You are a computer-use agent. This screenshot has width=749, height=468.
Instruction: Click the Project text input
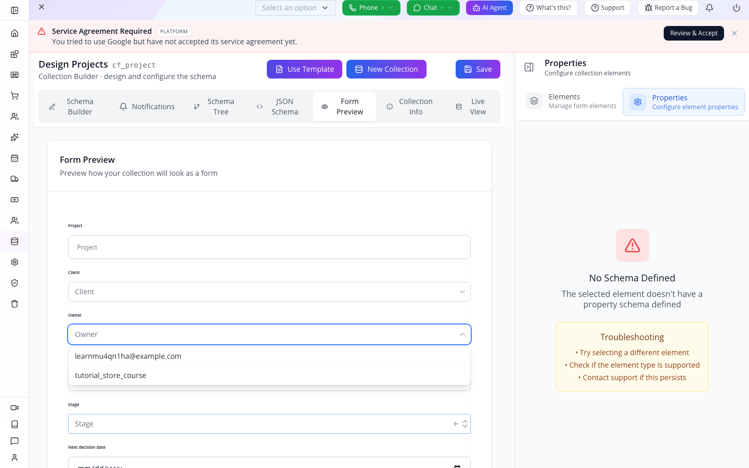(269, 247)
